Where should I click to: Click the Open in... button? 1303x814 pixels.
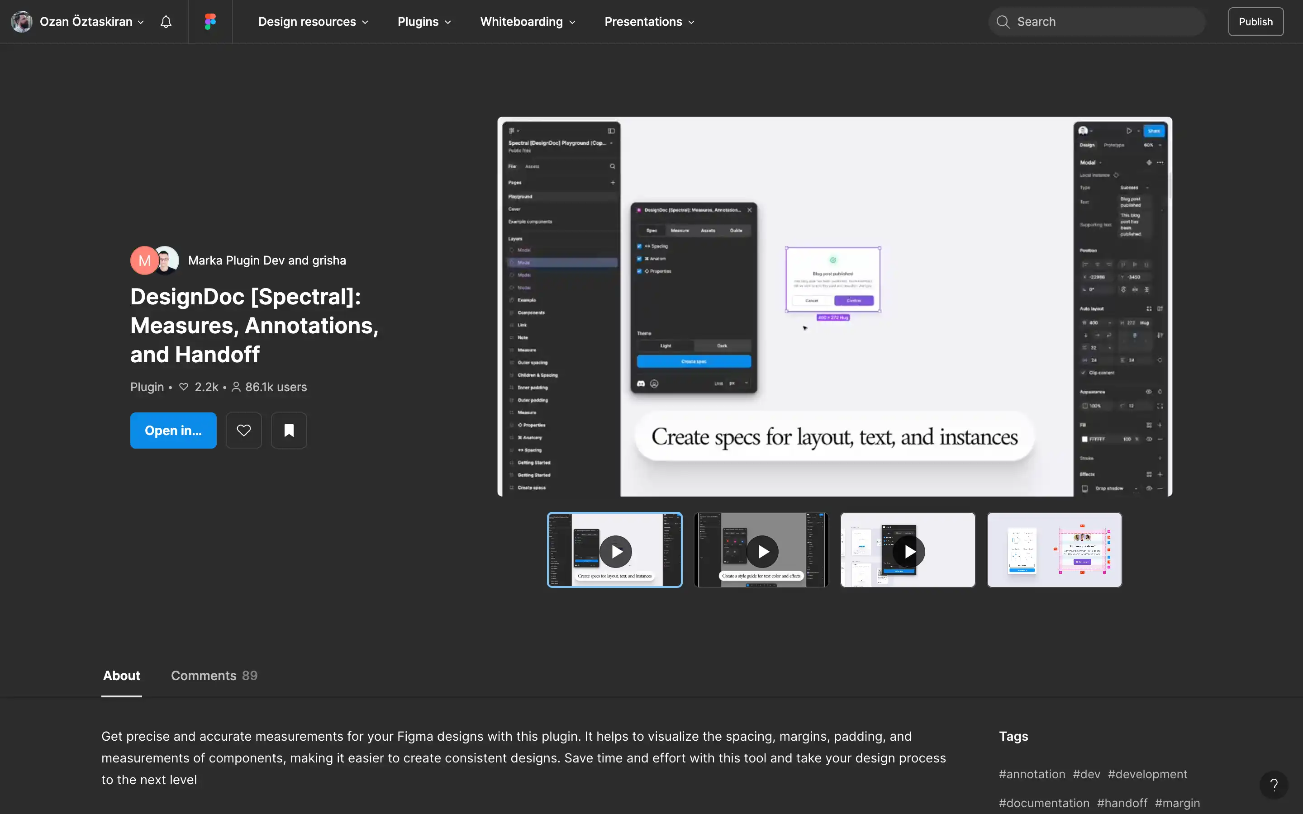(173, 430)
